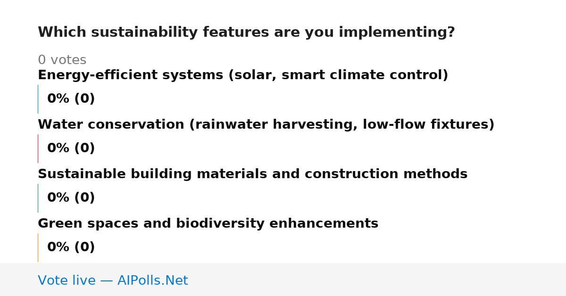Viewport: 566px width, 296px height.
Task: Click the gray footer banner area
Action: [283, 280]
